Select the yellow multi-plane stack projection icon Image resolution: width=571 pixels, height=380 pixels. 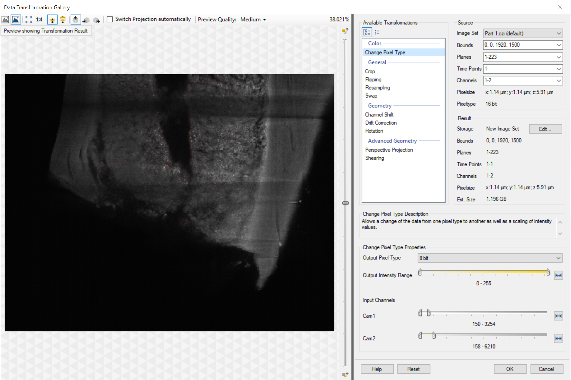click(63, 20)
